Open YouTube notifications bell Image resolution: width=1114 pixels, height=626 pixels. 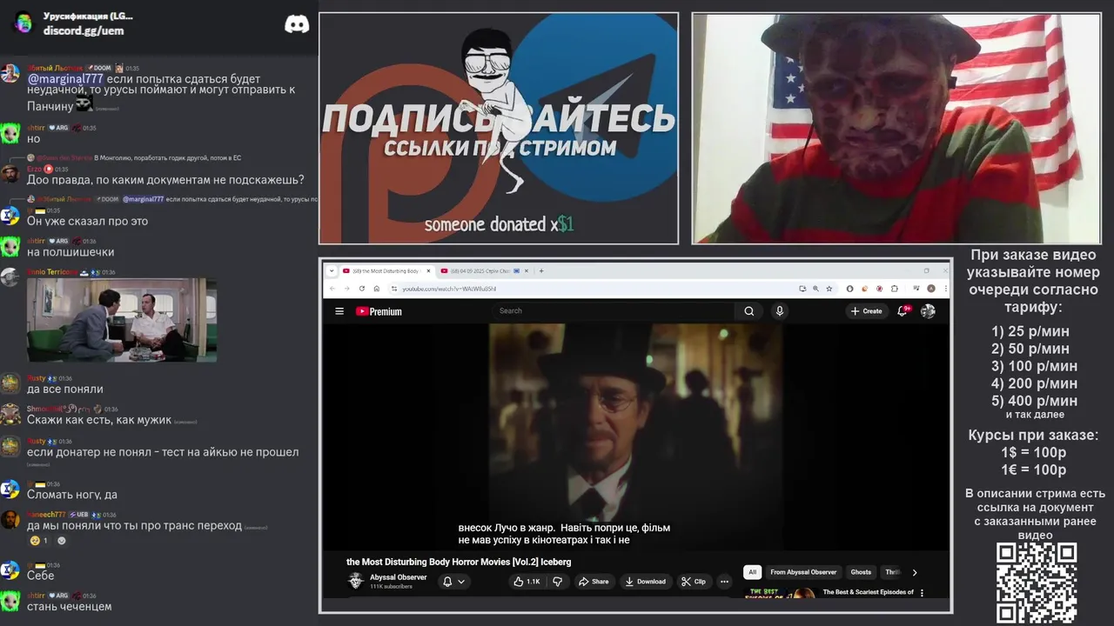pos(903,311)
